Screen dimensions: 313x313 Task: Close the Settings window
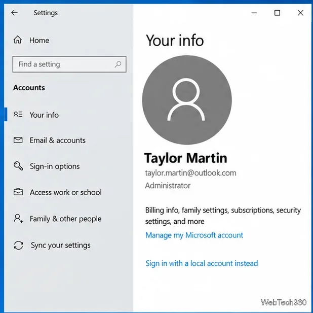pyautogui.click(x=300, y=13)
